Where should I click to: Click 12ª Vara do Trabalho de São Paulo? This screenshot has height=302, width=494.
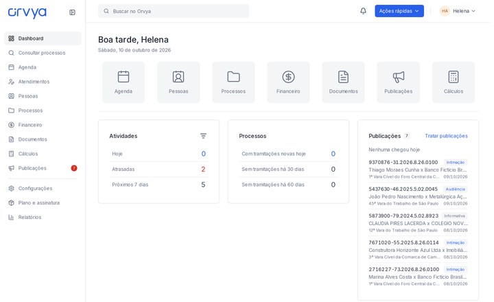403,231
